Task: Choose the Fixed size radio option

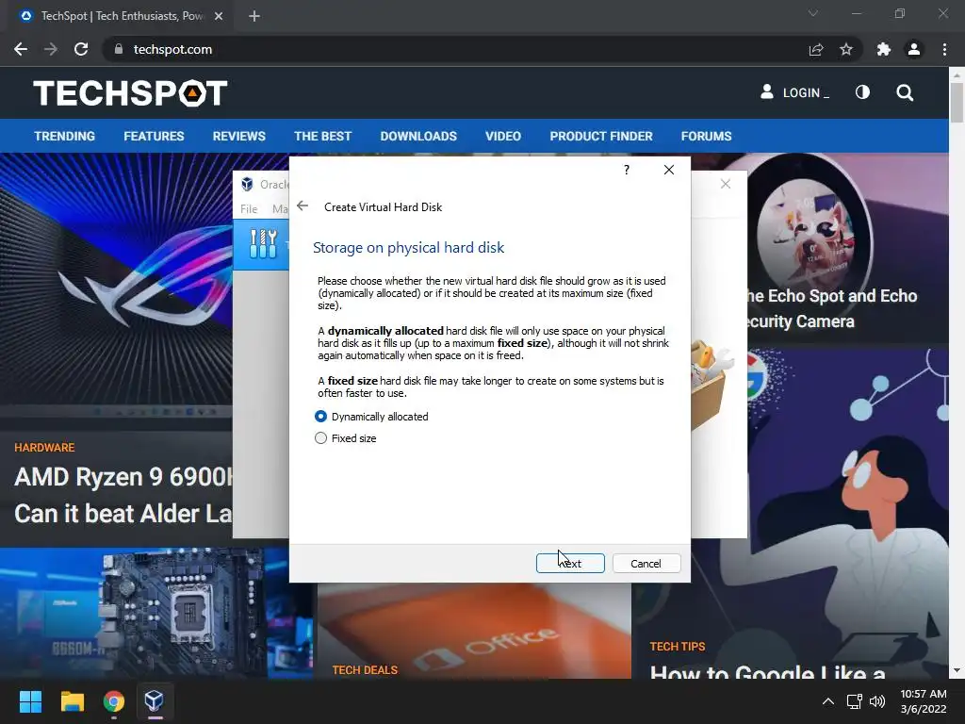Action: point(345,438)
